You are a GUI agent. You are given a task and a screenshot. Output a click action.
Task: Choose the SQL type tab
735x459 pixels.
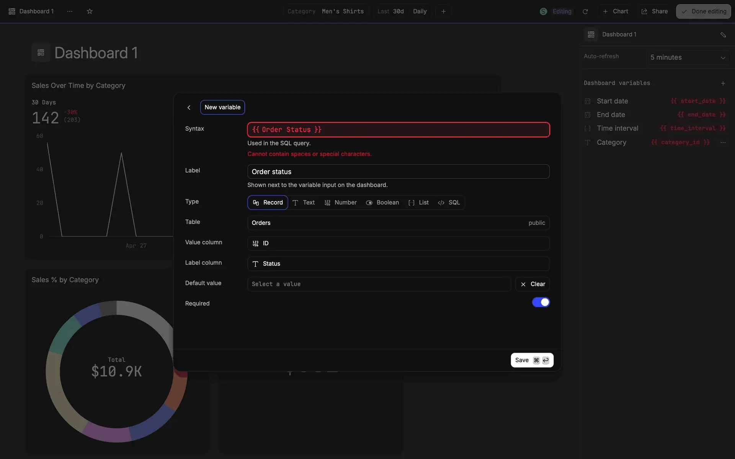pos(449,202)
